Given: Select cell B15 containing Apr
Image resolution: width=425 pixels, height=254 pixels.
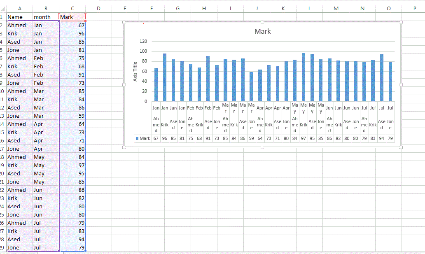Looking at the screenshot, I should pos(46,132).
